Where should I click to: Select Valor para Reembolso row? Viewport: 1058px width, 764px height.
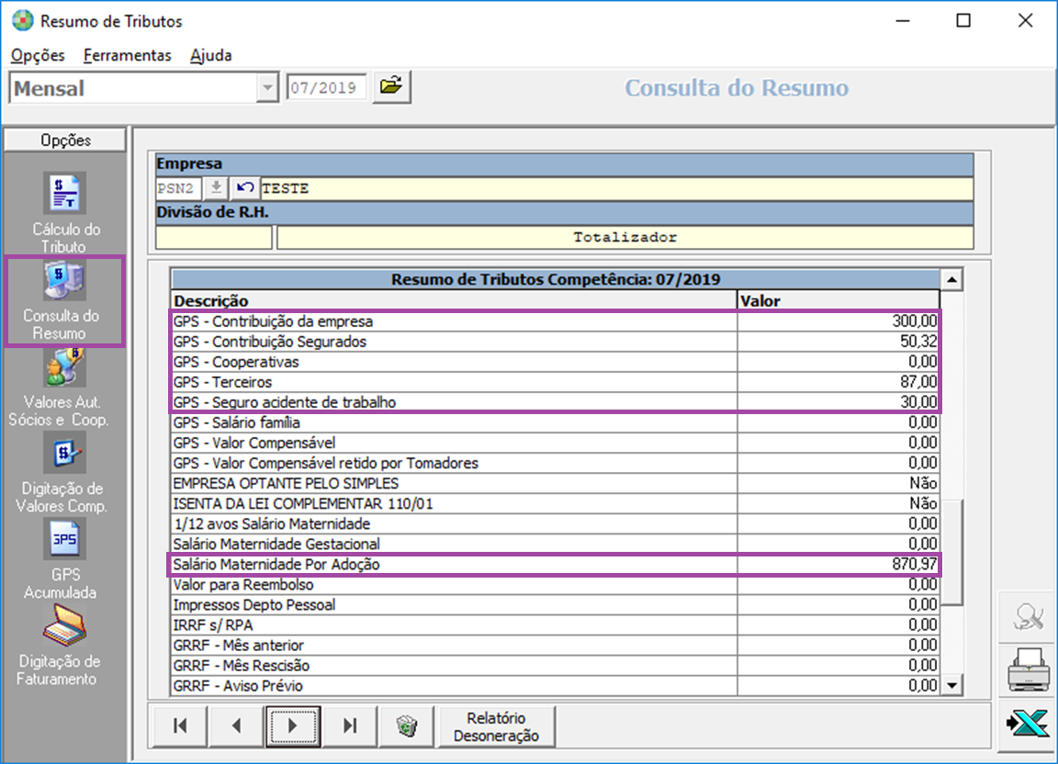pos(556,584)
